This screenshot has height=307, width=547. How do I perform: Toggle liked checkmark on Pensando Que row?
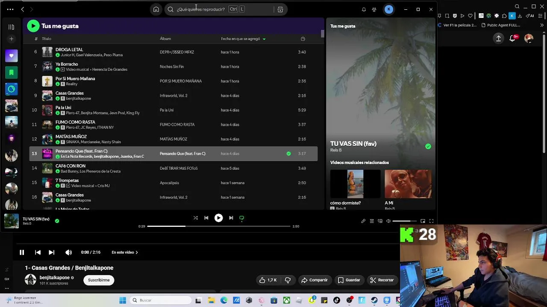[x=288, y=153]
